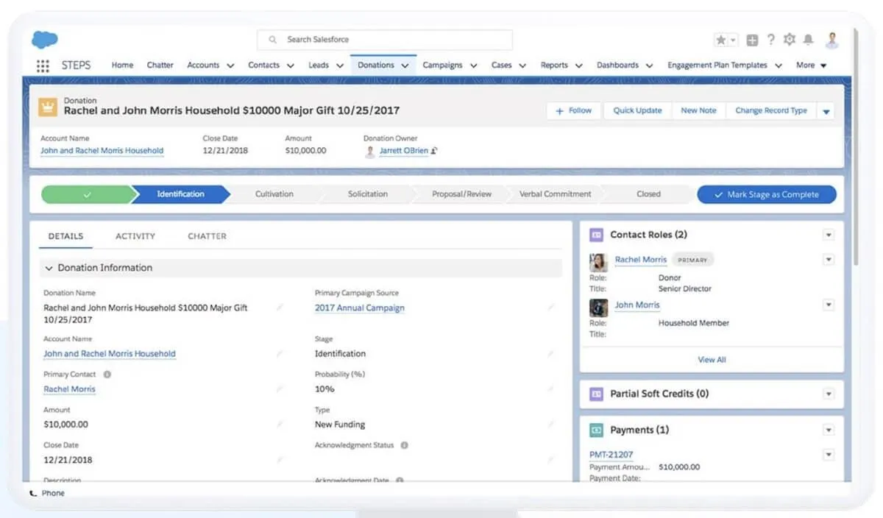
Task: Collapse the Donation Information section
Action: (x=49, y=268)
